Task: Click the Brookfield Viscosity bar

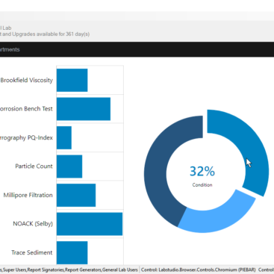Action: click(72, 80)
